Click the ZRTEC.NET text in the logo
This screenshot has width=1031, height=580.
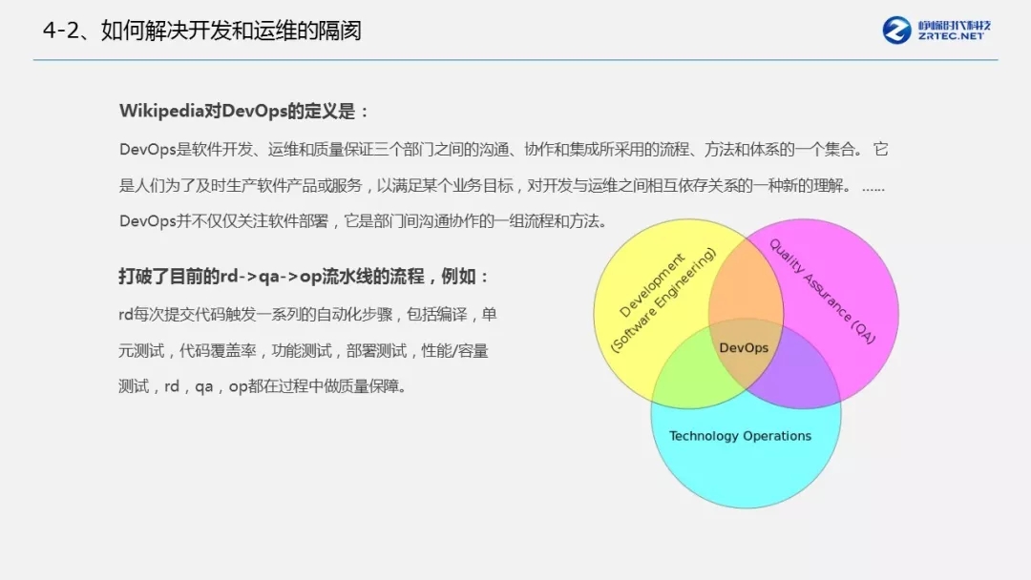(x=951, y=37)
